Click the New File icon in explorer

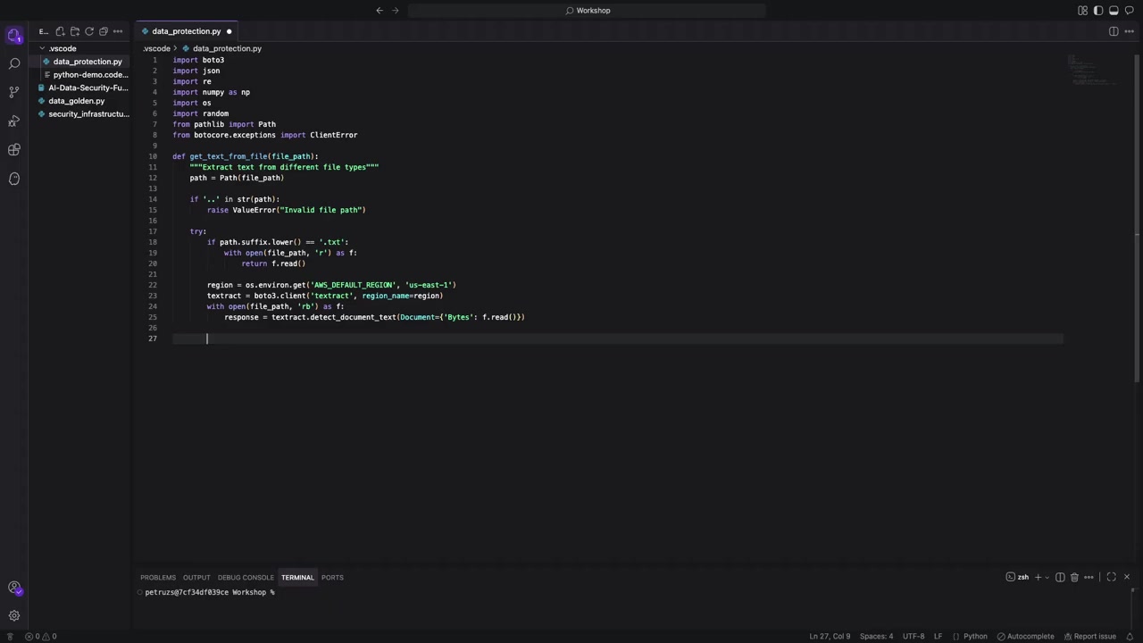pos(61,31)
